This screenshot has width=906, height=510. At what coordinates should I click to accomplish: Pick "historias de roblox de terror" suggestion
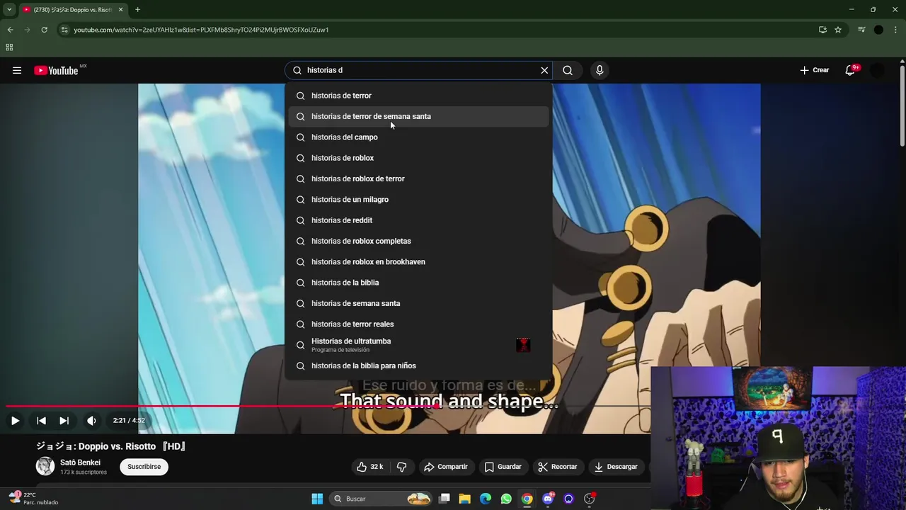[x=418, y=178]
